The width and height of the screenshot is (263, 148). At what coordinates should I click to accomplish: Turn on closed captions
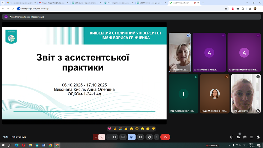click(x=140, y=137)
